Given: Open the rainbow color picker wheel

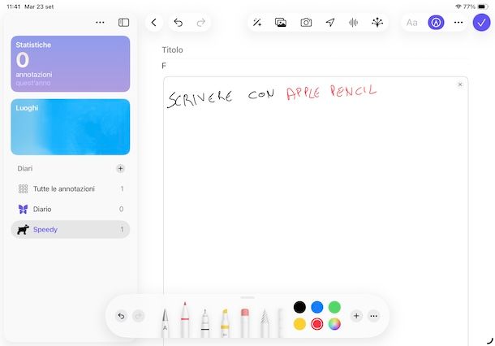Looking at the screenshot, I should point(334,324).
